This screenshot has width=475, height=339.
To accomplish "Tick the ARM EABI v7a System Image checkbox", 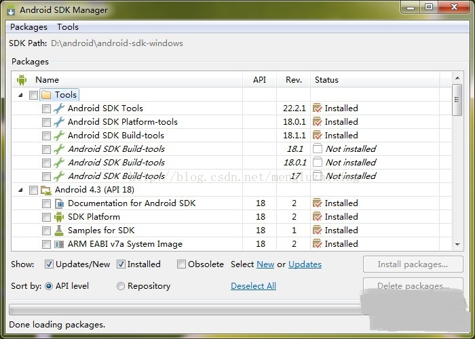I will click(46, 244).
